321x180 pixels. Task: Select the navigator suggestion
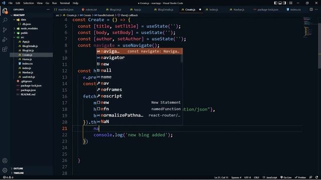click(x=139, y=57)
